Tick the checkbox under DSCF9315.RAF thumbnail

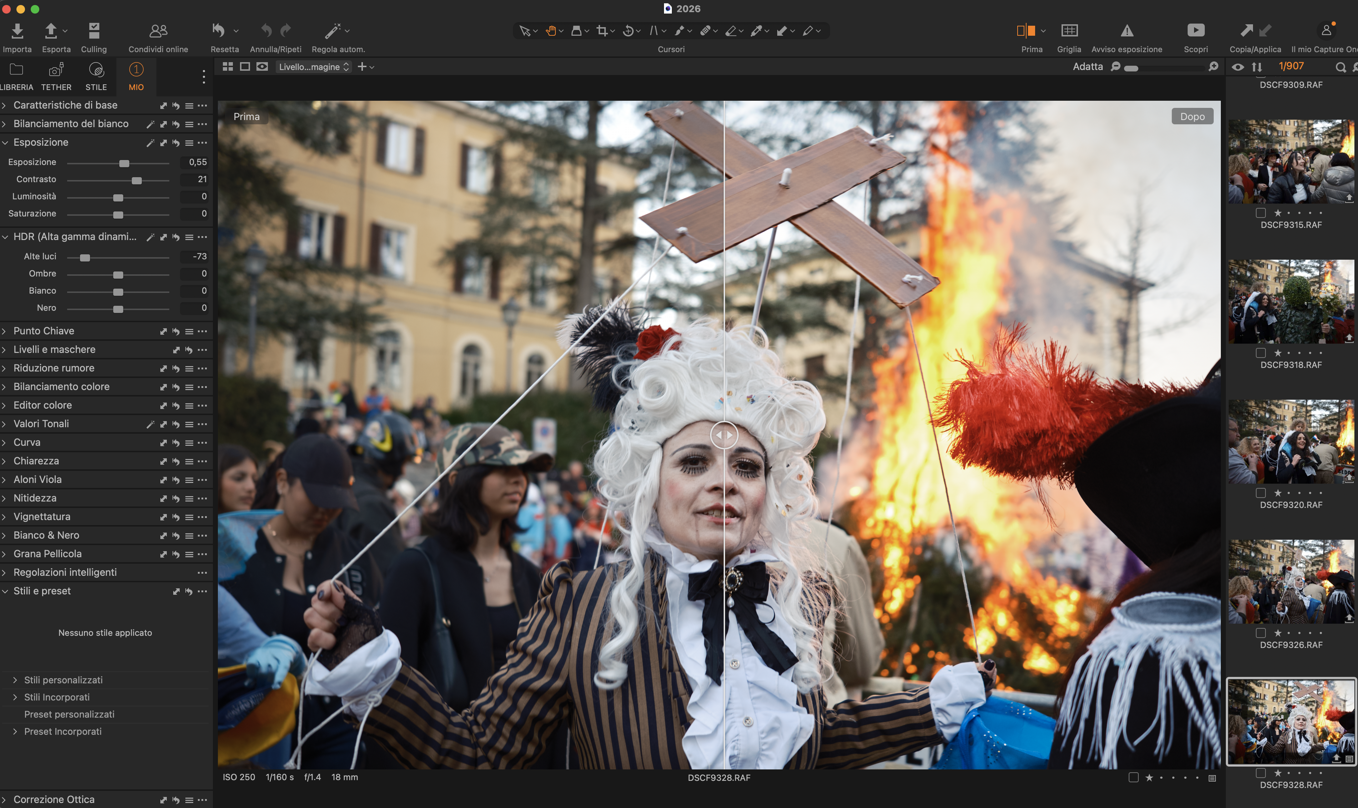[1260, 213]
